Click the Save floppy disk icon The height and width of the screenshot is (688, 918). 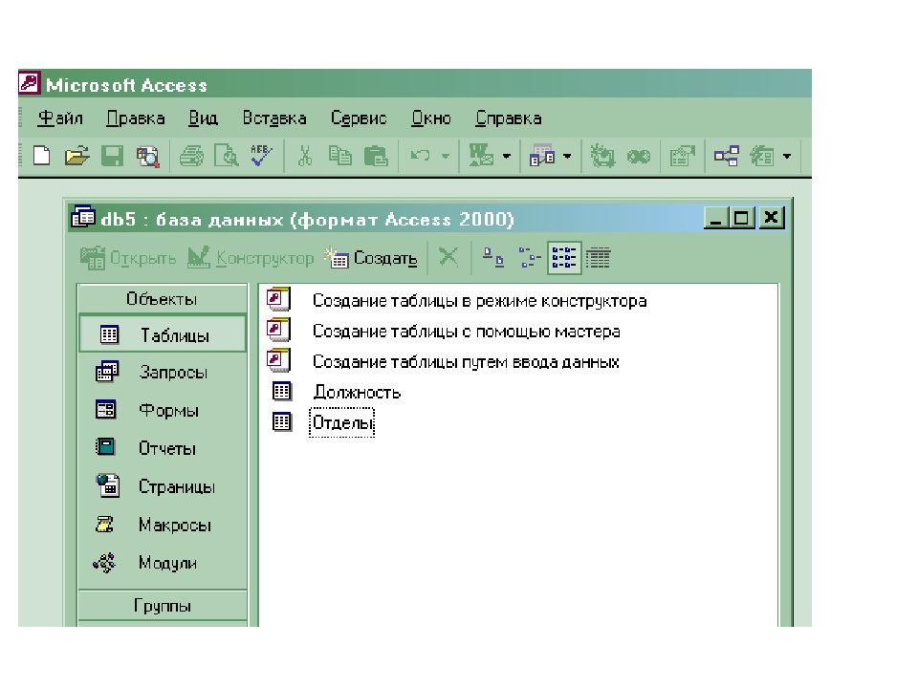click(112, 156)
